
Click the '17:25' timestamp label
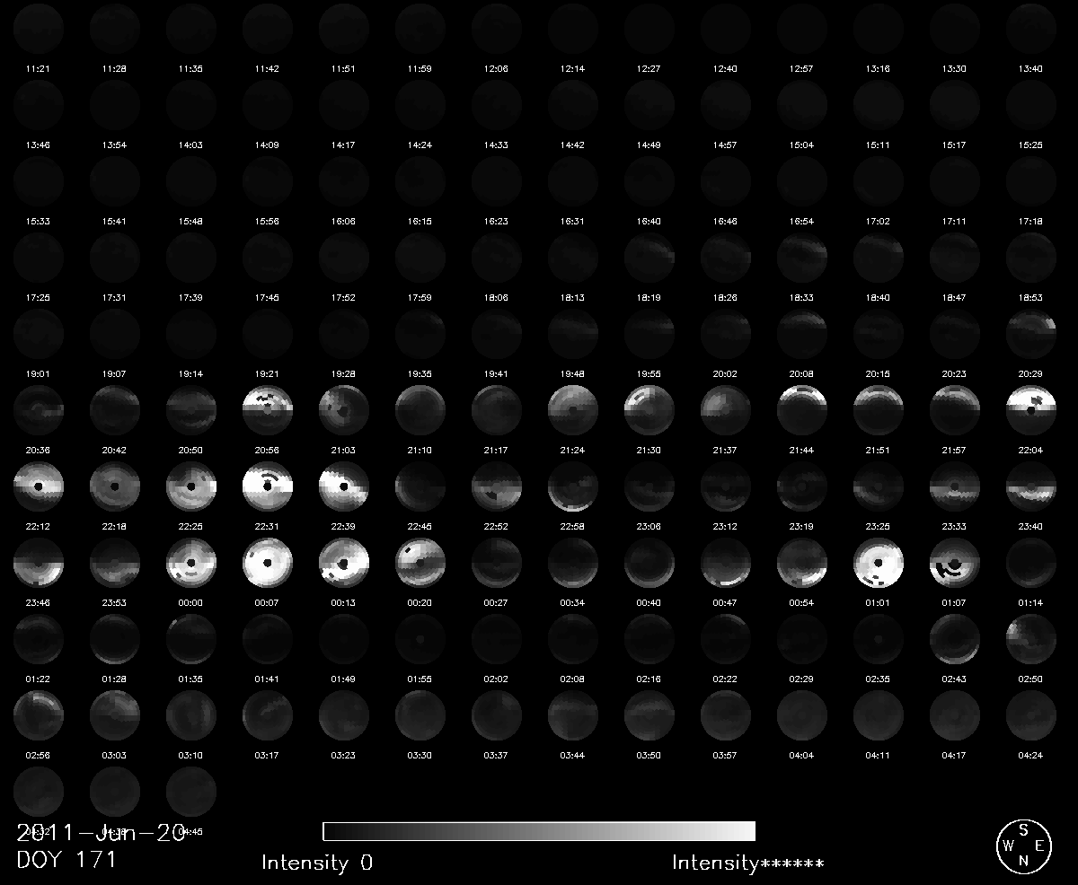38,298
